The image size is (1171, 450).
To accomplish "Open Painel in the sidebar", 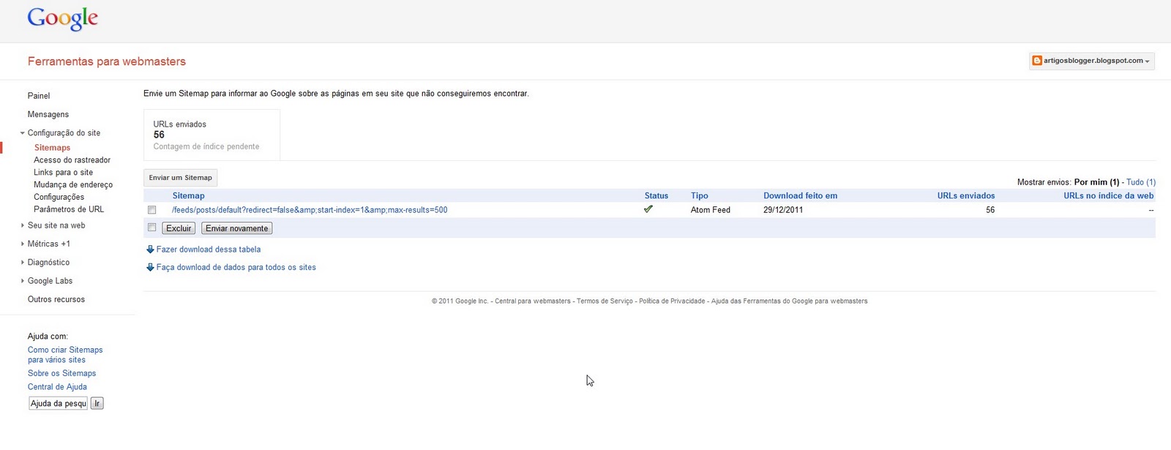I will click(39, 96).
